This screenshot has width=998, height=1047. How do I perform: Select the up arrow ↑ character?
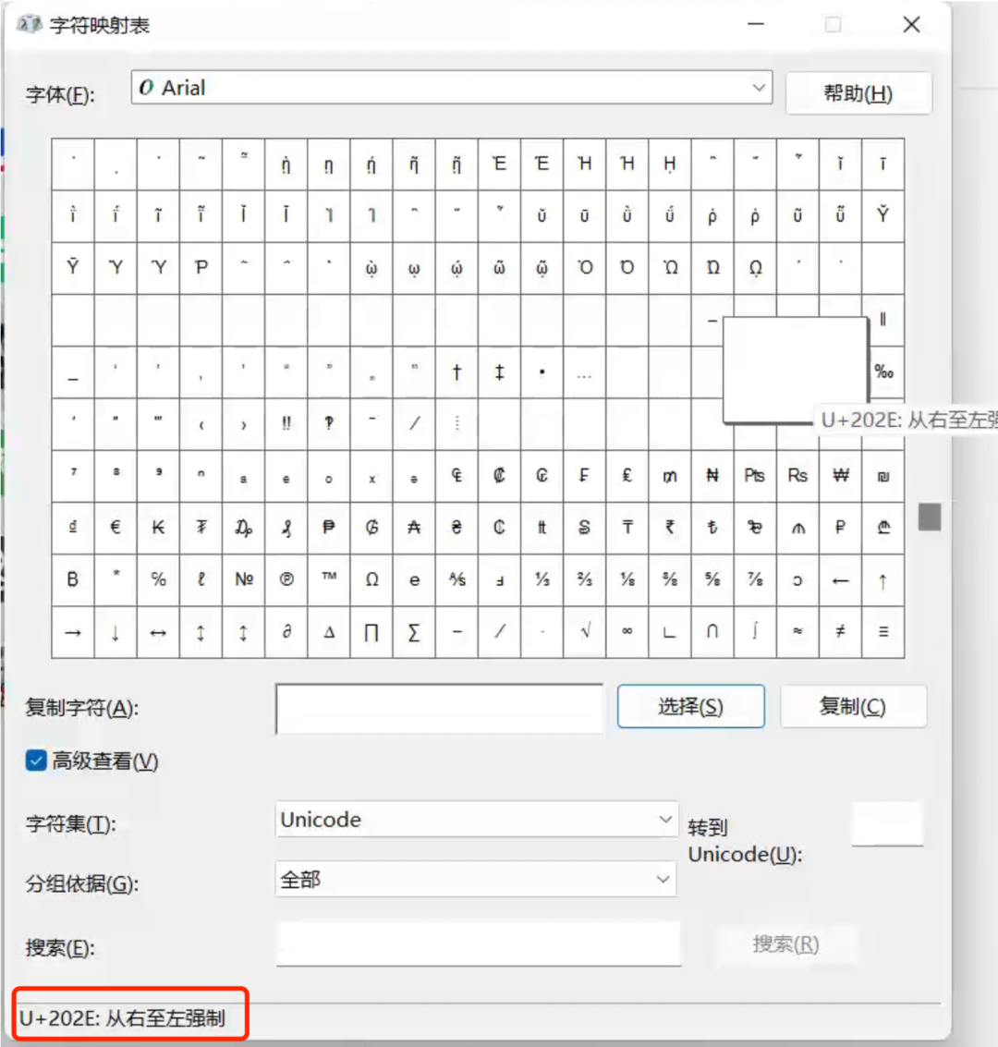coord(883,579)
